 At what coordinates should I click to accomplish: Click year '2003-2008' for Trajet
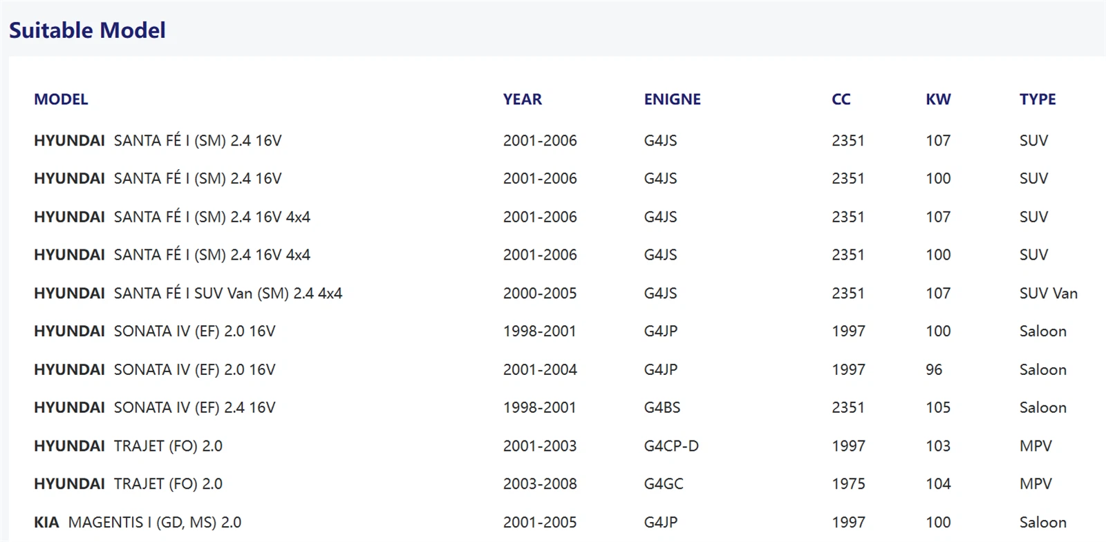tap(540, 484)
